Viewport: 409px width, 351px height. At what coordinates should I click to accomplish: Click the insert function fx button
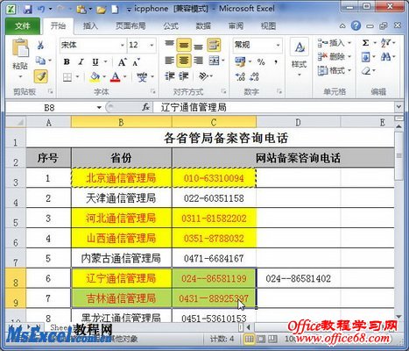click(x=145, y=108)
